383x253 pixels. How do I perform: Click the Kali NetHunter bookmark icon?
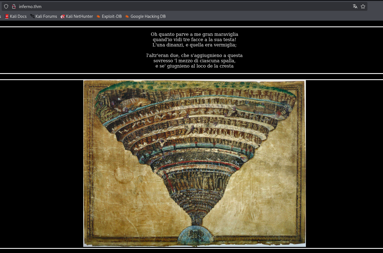(x=63, y=16)
